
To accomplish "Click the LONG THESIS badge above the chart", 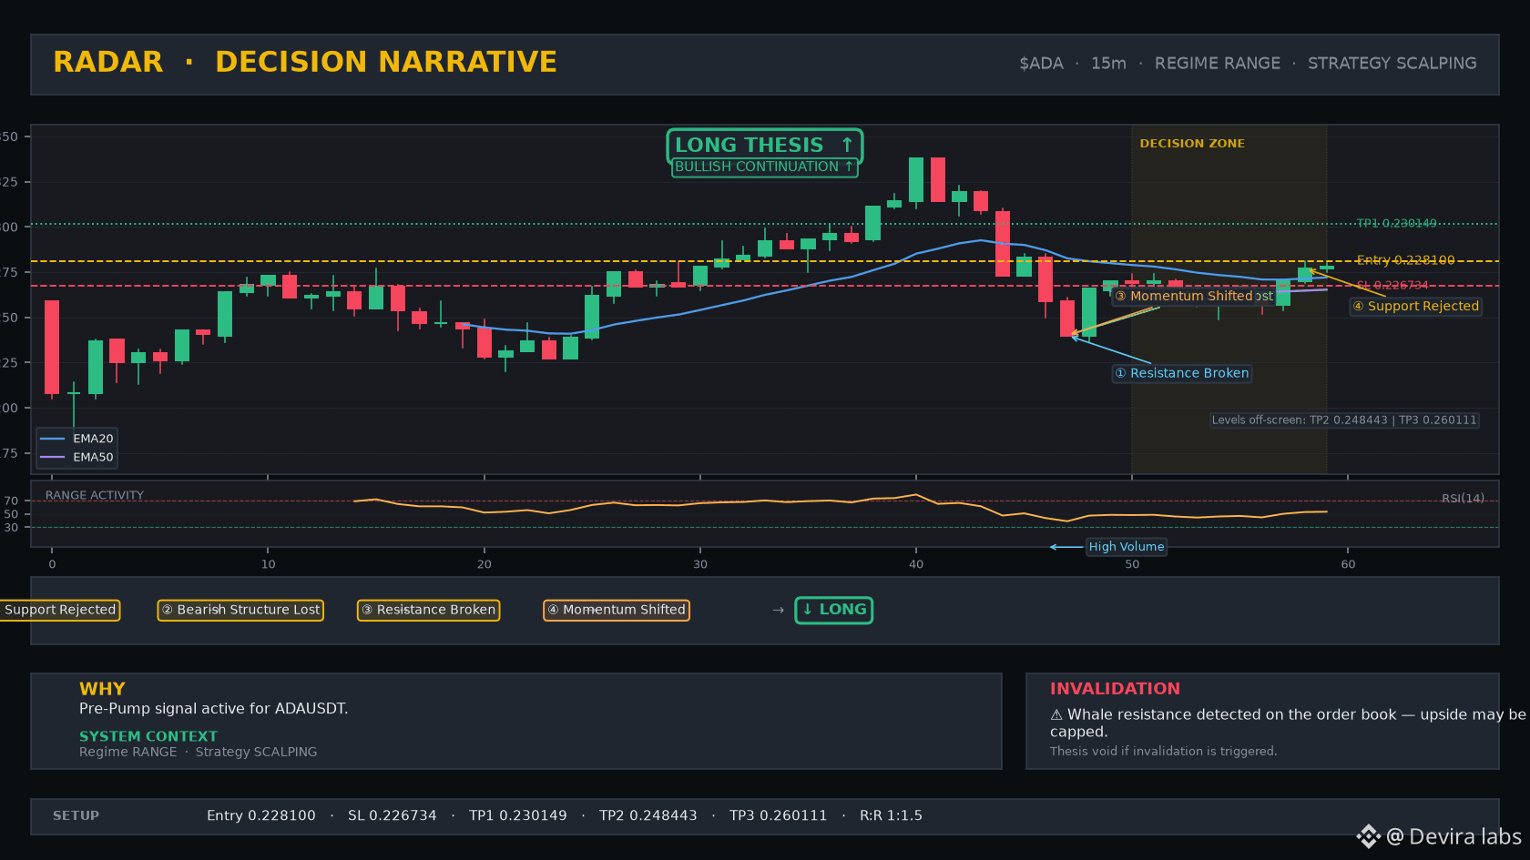I will point(764,146).
